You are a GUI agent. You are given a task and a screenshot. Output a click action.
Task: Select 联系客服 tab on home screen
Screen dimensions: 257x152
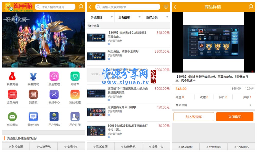[x=16, y=147]
